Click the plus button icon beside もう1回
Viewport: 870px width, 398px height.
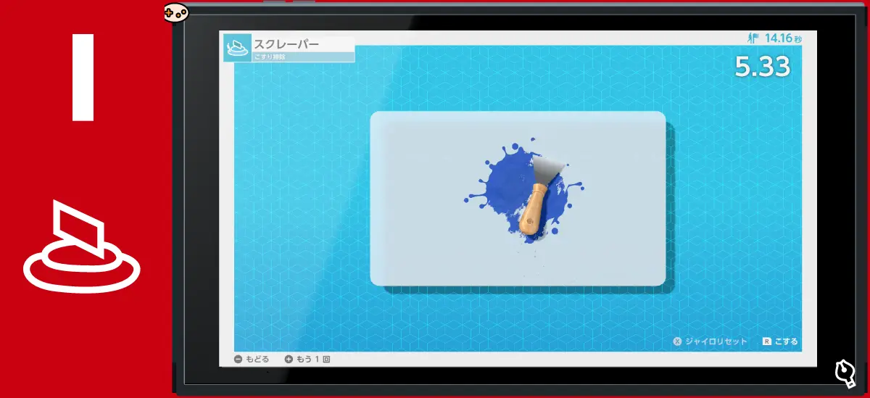[289, 359]
